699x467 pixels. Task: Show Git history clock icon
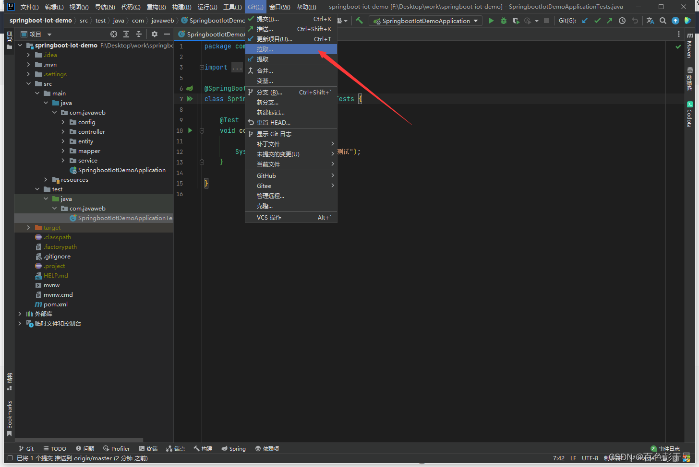(x=622, y=21)
